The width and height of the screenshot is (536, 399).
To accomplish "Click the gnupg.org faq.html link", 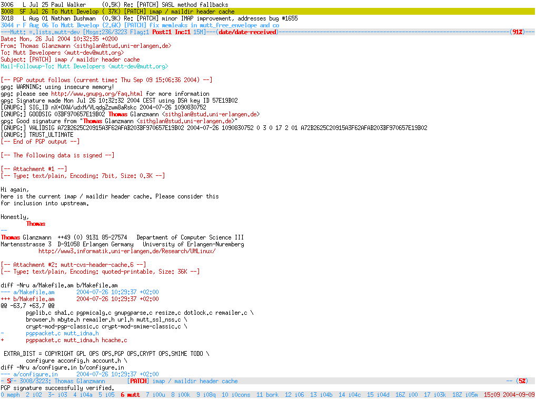I will click(x=97, y=94).
